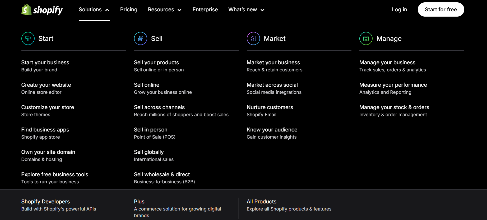Open Market across social link

272,85
